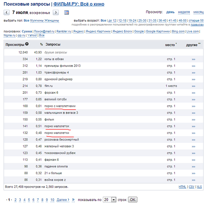
Task: Go to page 5 of results
Action: (29, 200)
